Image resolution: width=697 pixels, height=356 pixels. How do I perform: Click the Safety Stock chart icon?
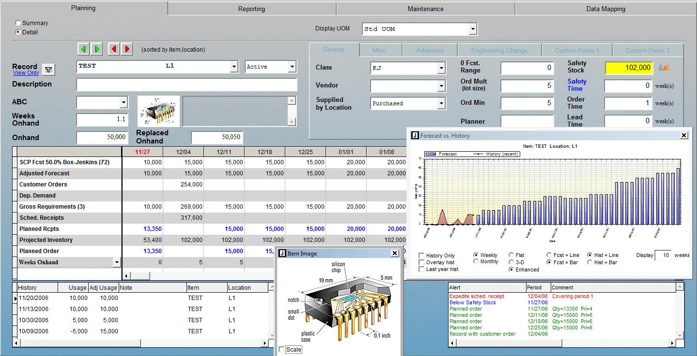665,68
